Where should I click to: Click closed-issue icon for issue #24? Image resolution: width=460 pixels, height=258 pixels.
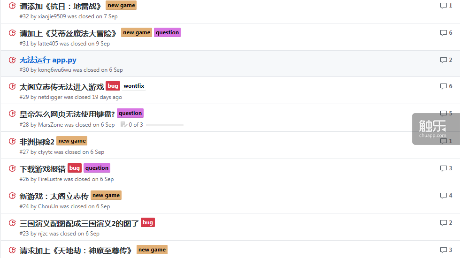click(12, 196)
